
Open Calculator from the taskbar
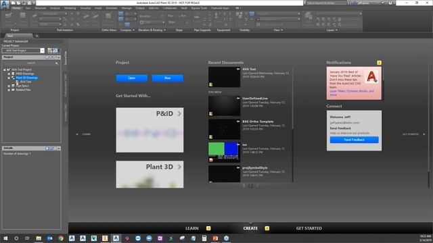click(x=204, y=238)
